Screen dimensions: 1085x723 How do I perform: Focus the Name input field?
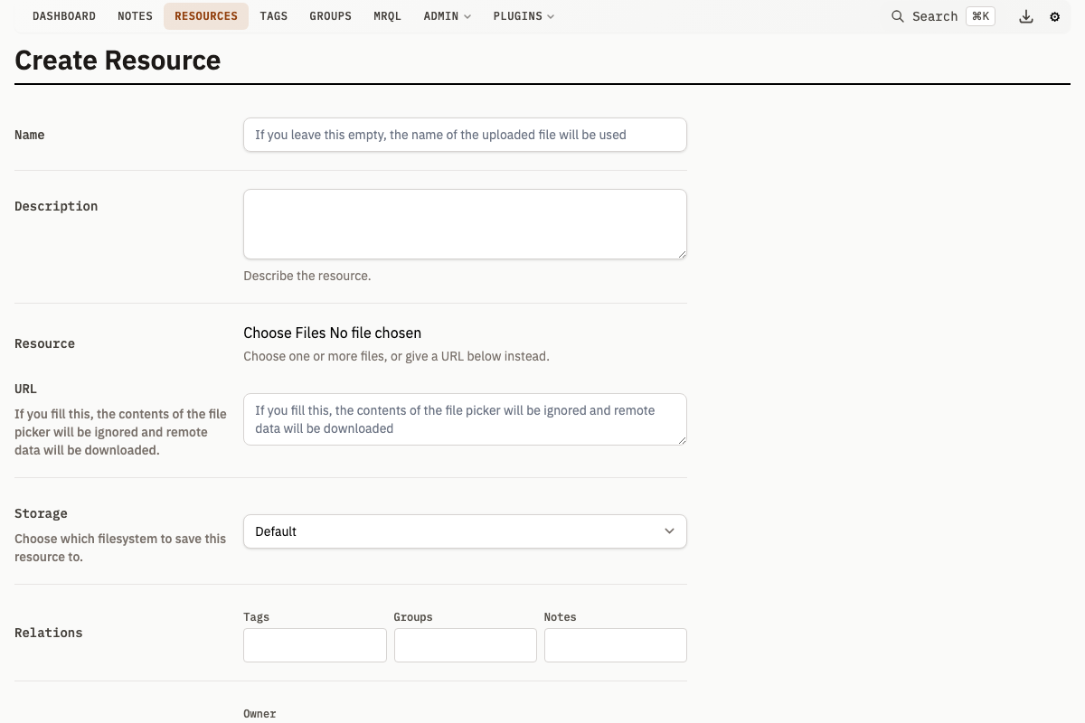click(465, 135)
